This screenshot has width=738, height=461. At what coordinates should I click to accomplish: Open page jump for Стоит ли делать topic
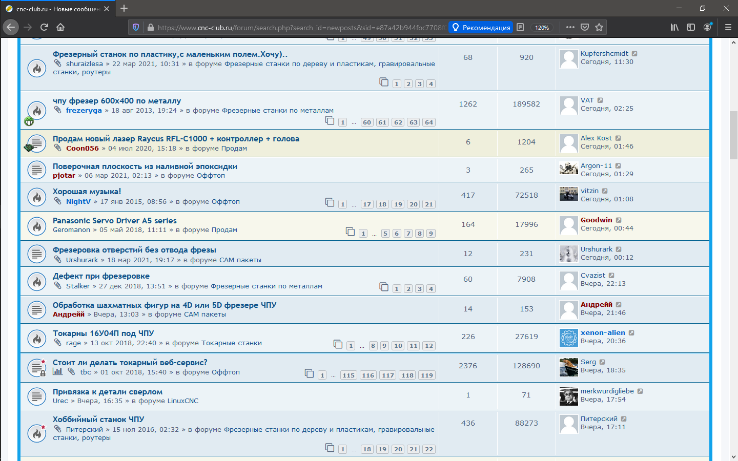[310, 373]
